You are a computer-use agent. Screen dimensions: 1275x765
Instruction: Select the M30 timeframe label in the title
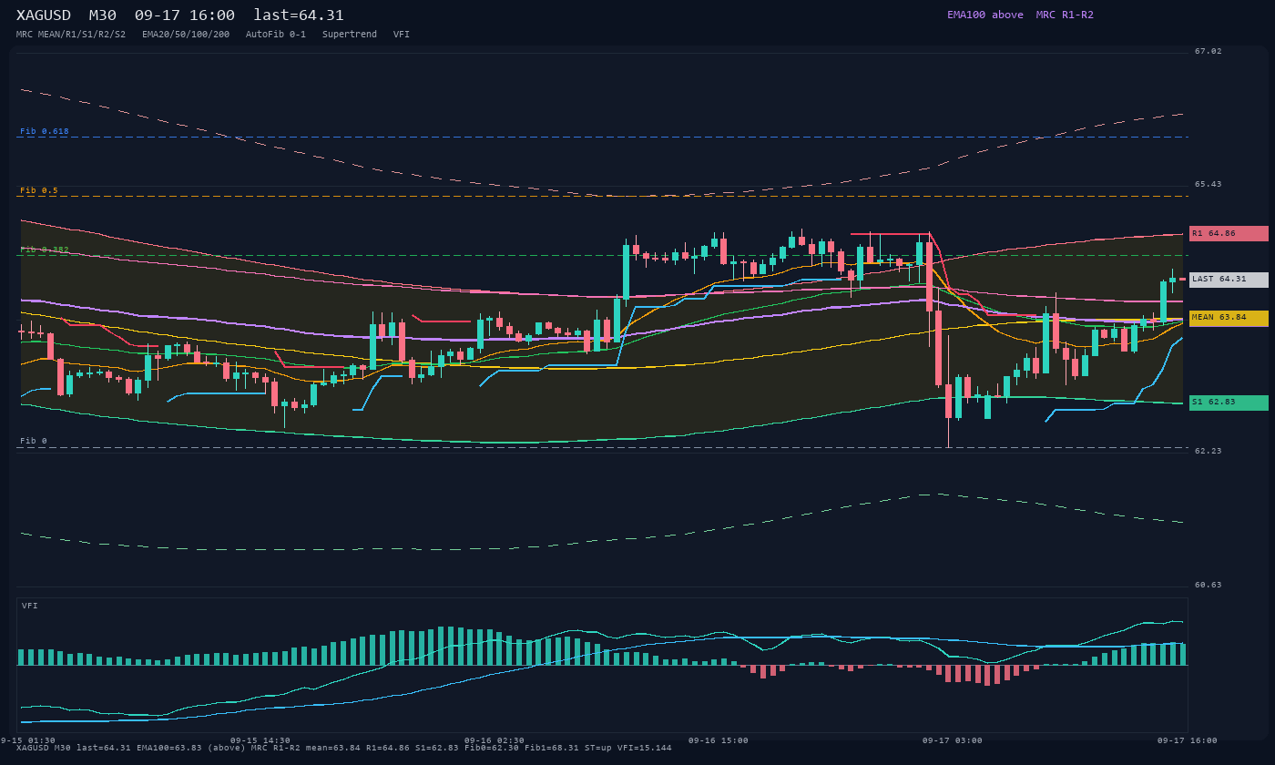pos(103,15)
